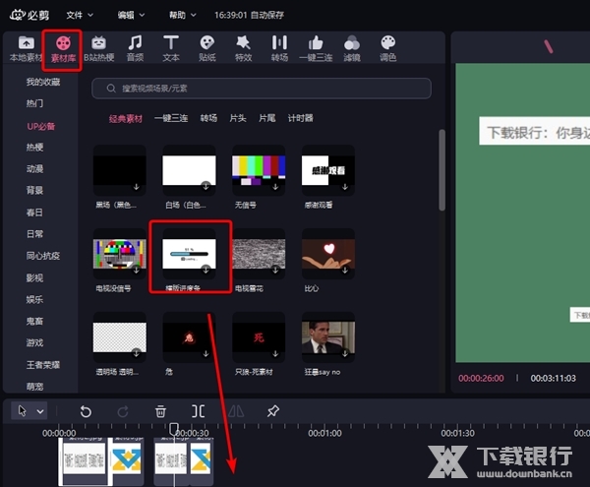Select the 只狼-死素材 thumbnail

point(259,337)
